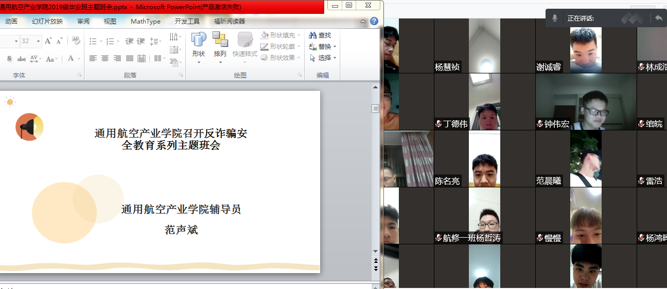
Task: Click the increase font size icon
Action: (48, 41)
